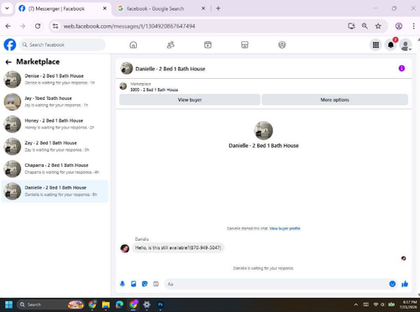Attach a file with the photo icon
420x312 pixels.
click(134, 284)
